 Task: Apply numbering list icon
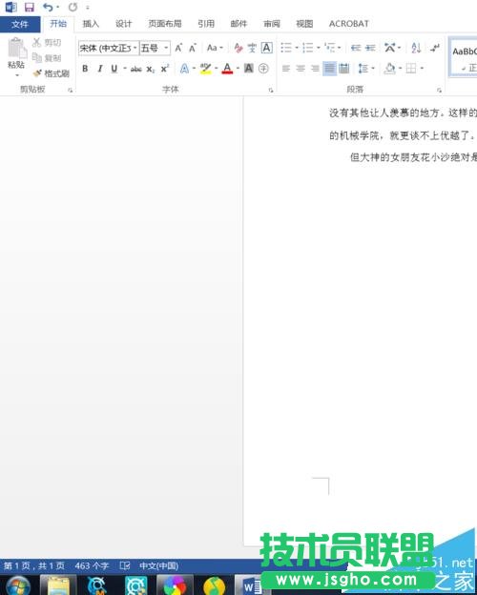pyautogui.click(x=307, y=48)
